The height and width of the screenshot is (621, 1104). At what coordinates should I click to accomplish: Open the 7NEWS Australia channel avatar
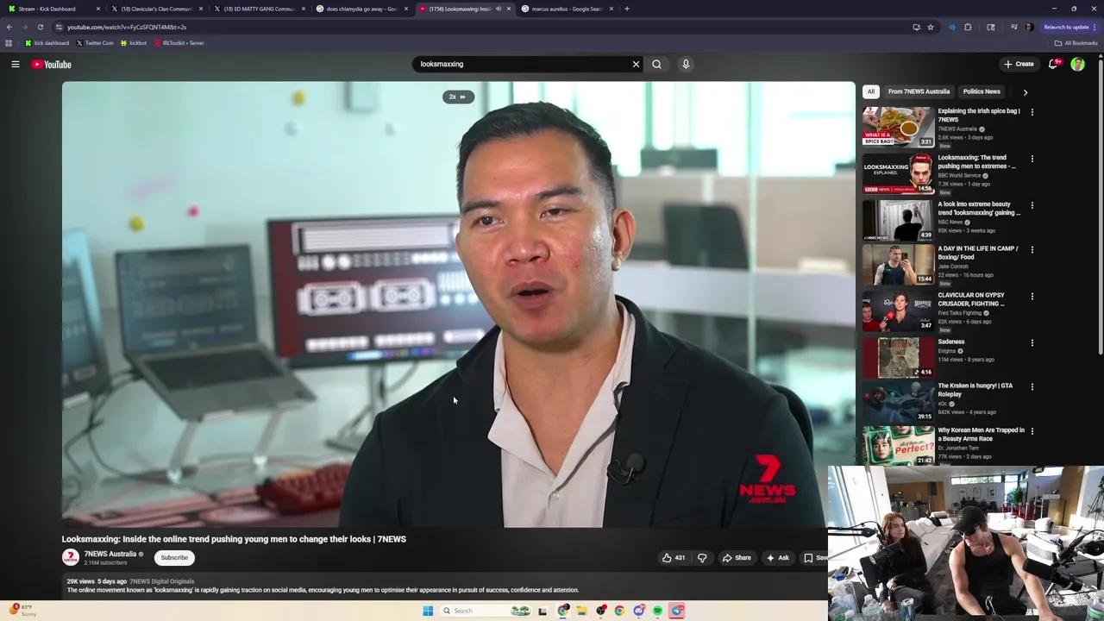click(x=71, y=558)
